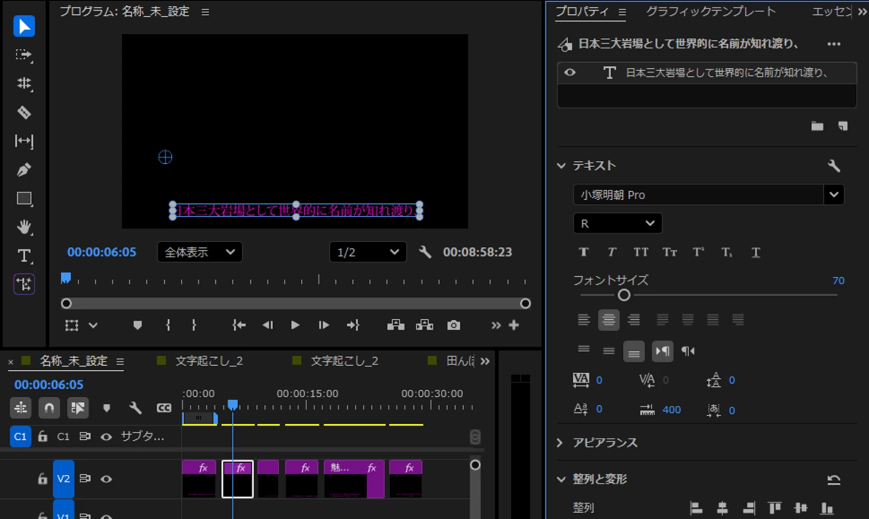Viewport: 869px width, 519px height.
Task: Open the 全体表示 zoom level dropdown
Action: pyautogui.click(x=200, y=252)
